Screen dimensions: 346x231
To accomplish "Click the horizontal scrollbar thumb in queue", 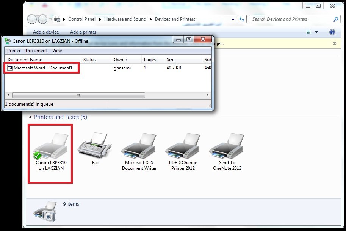I will point(78,95).
